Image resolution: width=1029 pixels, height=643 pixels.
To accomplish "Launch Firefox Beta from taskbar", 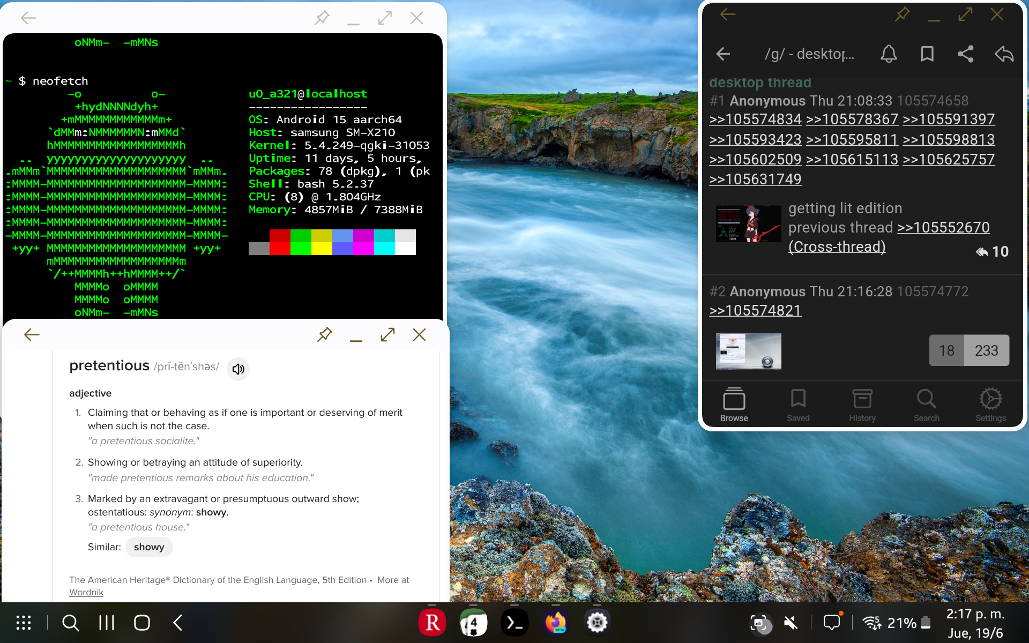I will click(x=556, y=623).
